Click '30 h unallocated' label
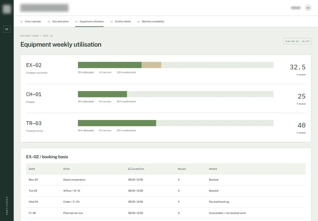 coord(126,101)
